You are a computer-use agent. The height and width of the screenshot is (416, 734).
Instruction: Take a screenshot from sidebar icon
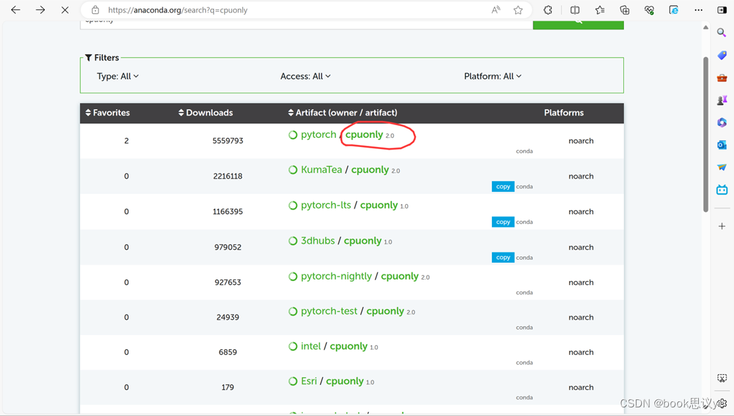(722, 378)
